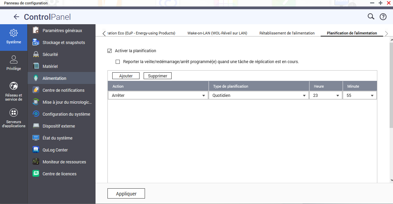Click the Moniteur de ressources icon
393x204 pixels.
coord(36,162)
